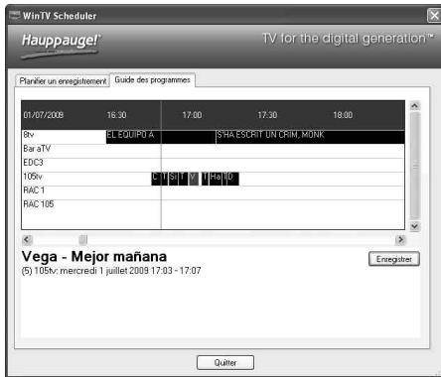Close the WinTV Scheduler window
This screenshot has height=377, width=441.
(434, 16)
